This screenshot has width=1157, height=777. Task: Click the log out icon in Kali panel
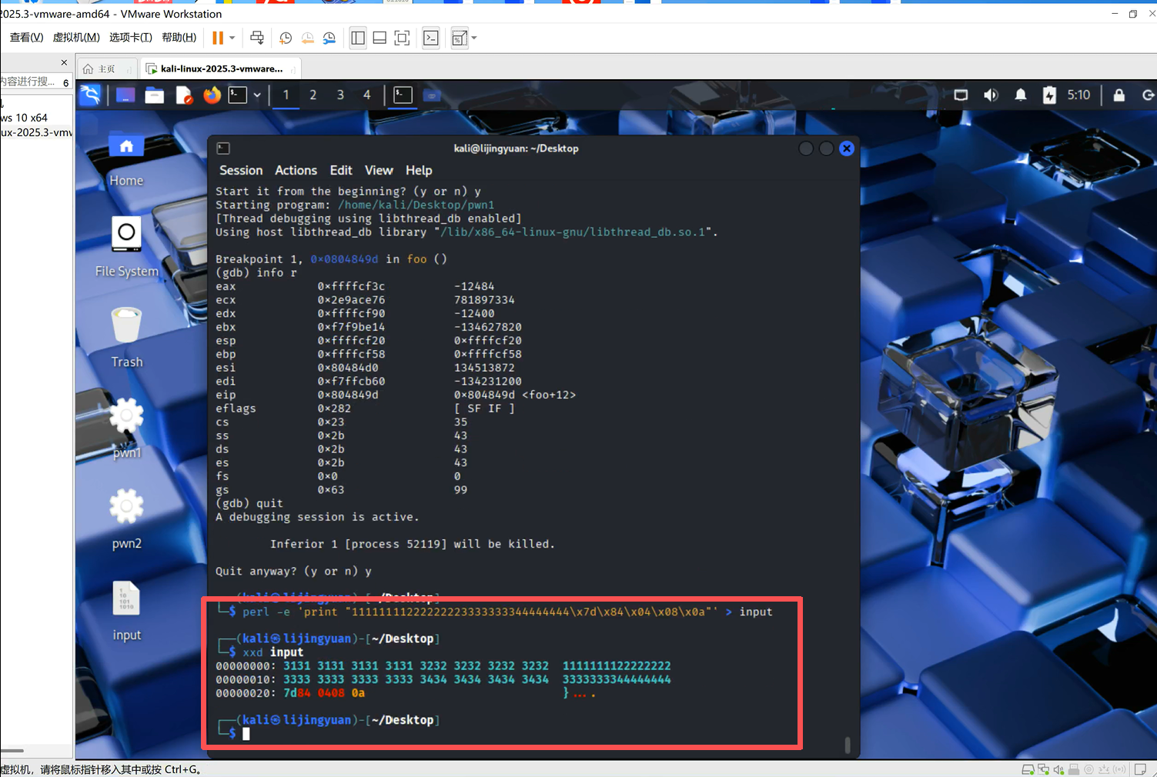[x=1148, y=95]
